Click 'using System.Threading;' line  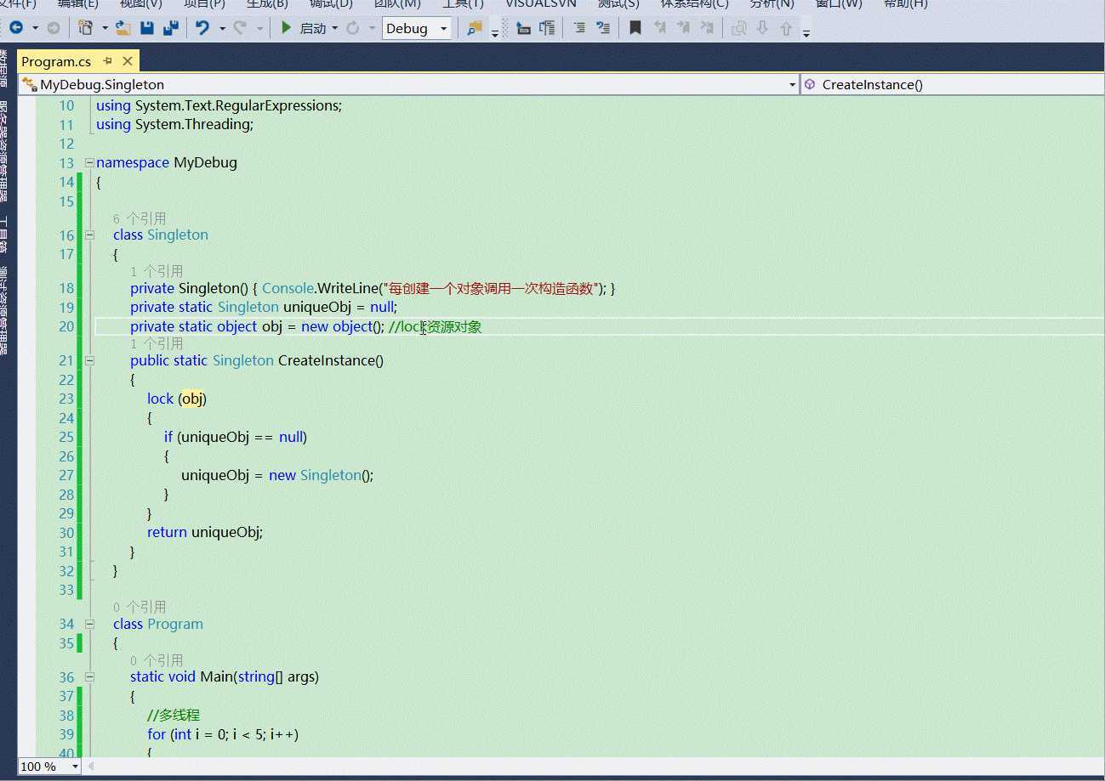(175, 124)
